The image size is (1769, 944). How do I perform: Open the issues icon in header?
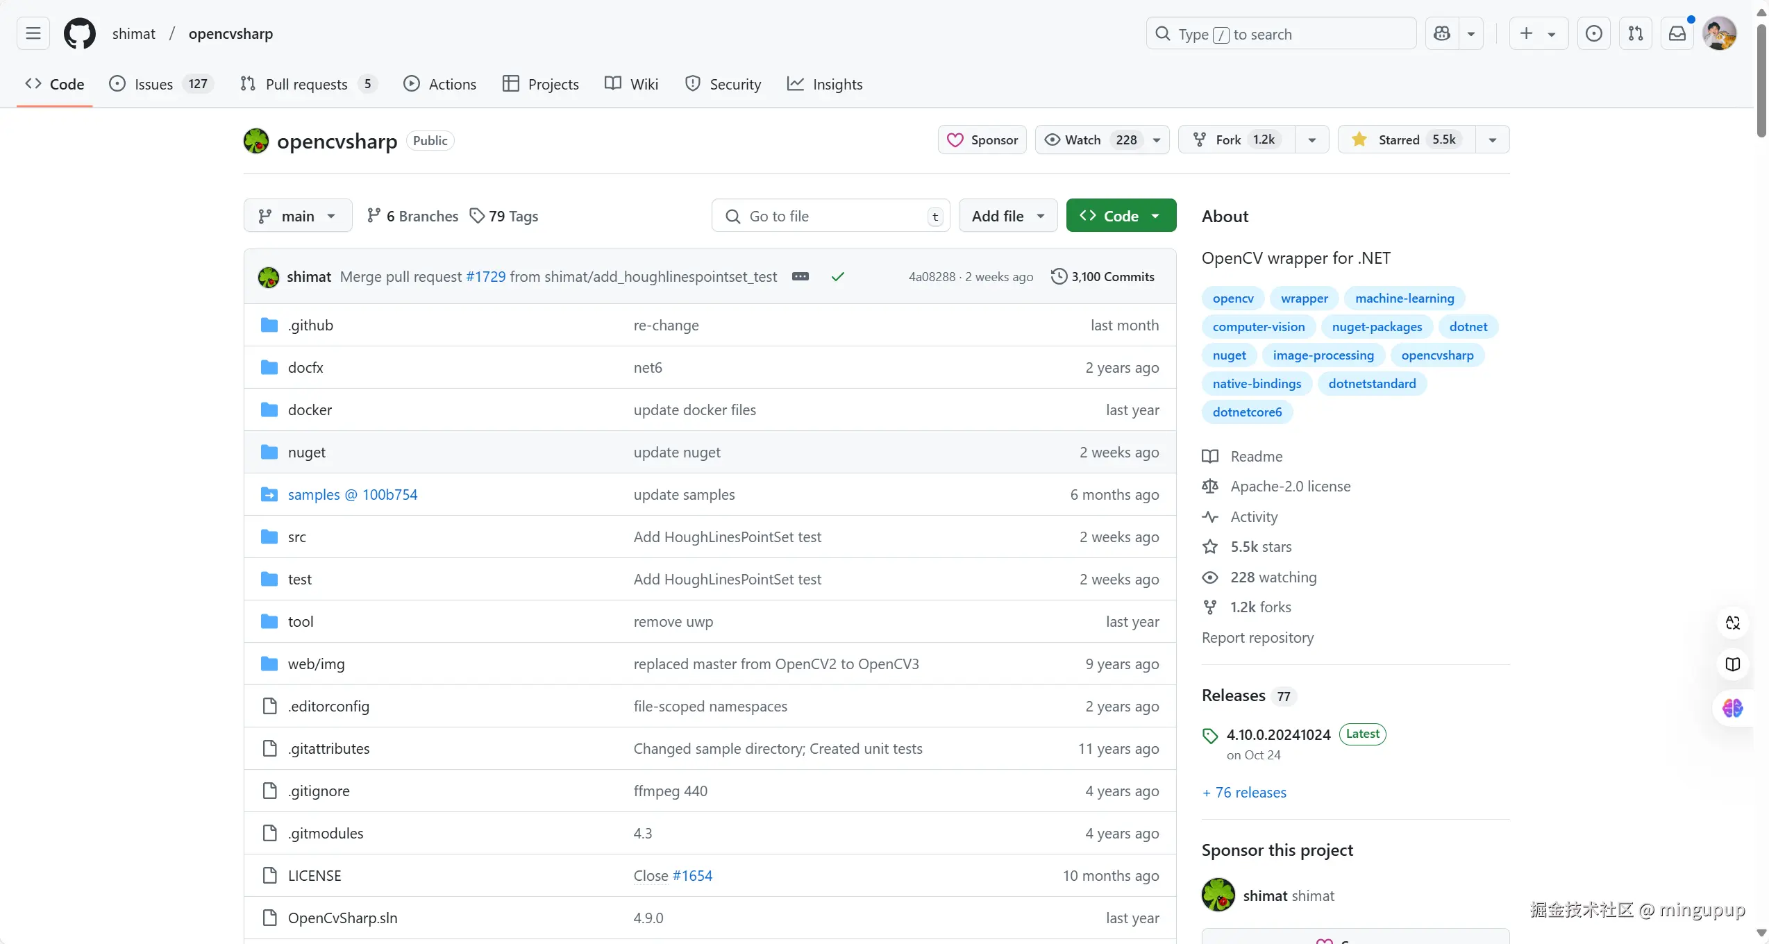click(x=1593, y=33)
